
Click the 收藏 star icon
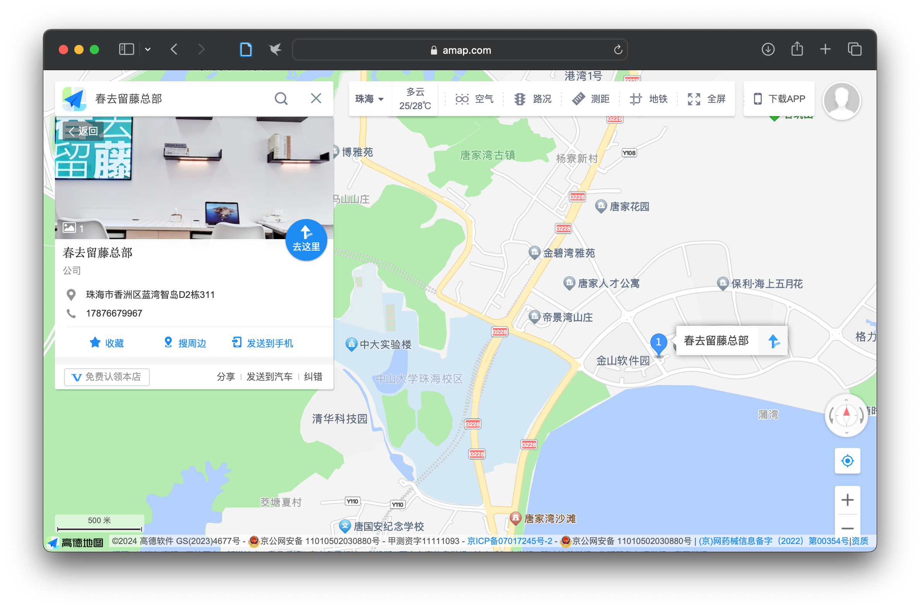coord(95,342)
